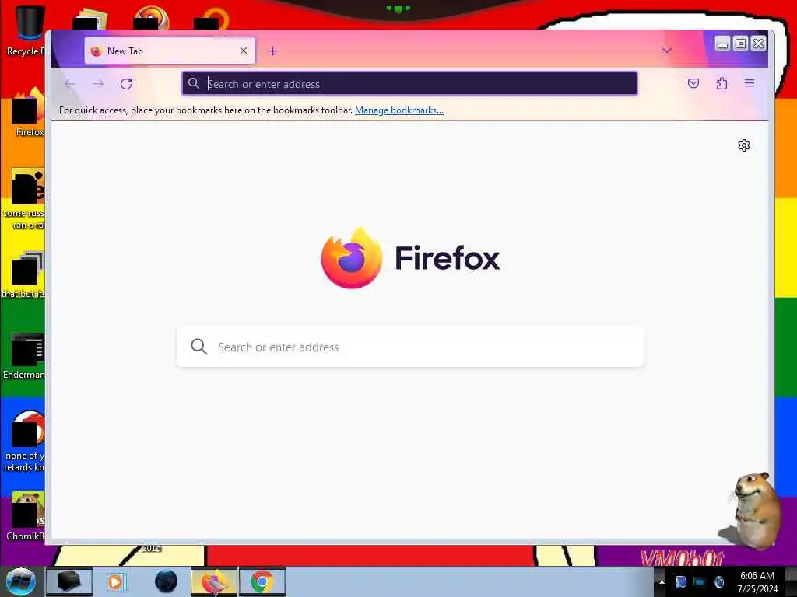The height and width of the screenshot is (597, 797).
Task: Show hidden system tray icons
Action: click(x=662, y=581)
